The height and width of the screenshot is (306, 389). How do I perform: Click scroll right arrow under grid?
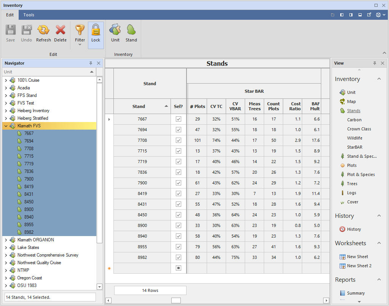[326, 301]
